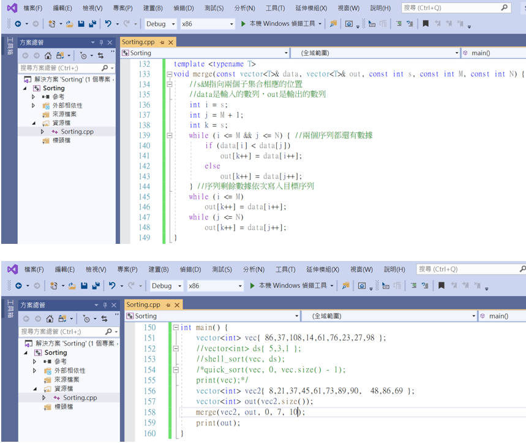The image size is (526, 443).
Task: Toggle pin on bottom window Sorting.cpp tab
Action: click(168, 305)
